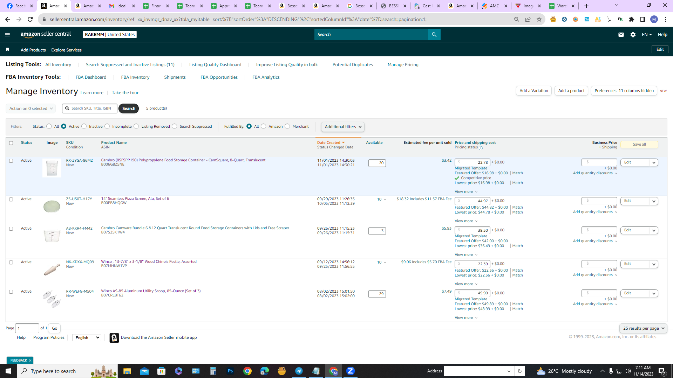Reload the page with browser refresh icon
Image resolution: width=673 pixels, height=378 pixels.
[x=30, y=19]
